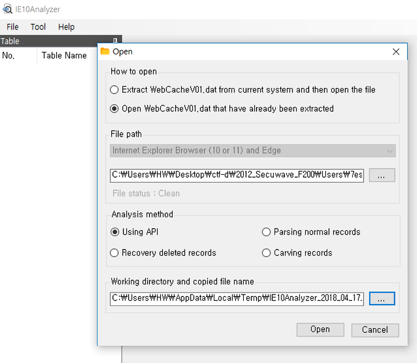The height and width of the screenshot is (363, 417).
Task: Click the IE10Analyzer app icon in title bar
Action: pyautogui.click(x=7, y=9)
